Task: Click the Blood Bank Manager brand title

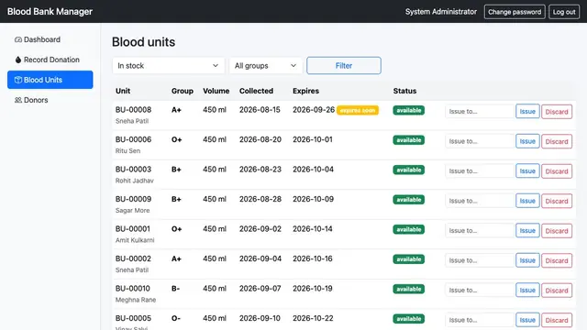Action: (50, 12)
